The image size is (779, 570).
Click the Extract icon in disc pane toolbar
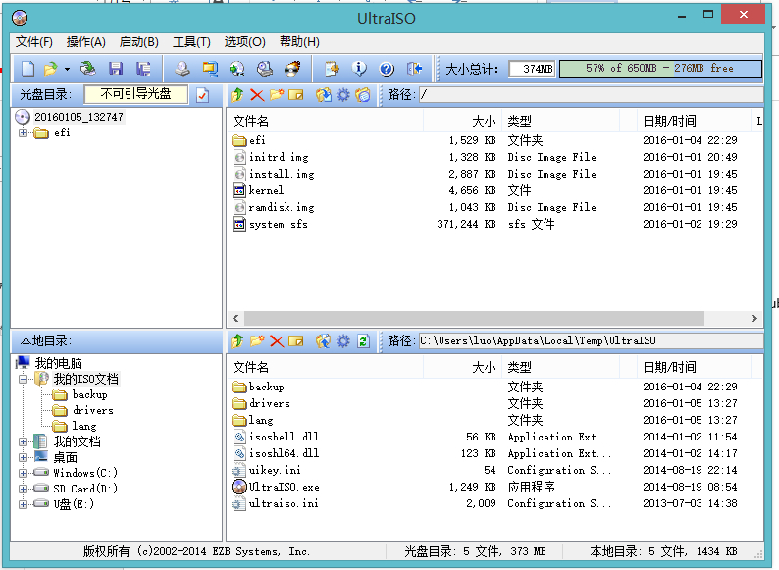(x=324, y=94)
